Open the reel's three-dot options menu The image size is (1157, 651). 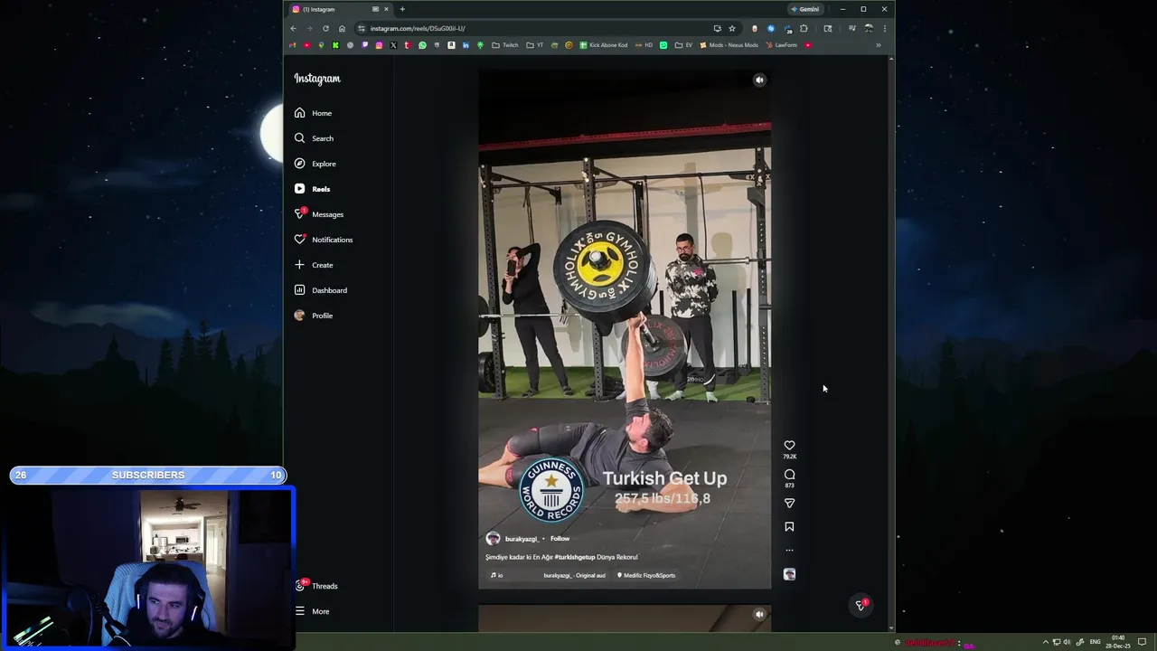789,550
